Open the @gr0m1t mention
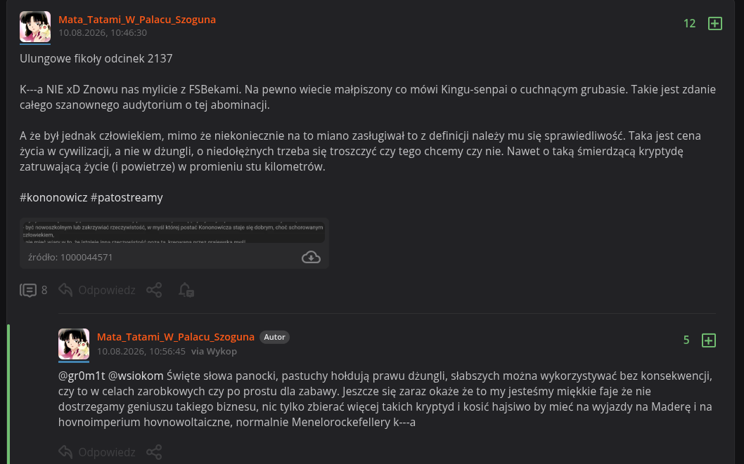Screen dimensions: 744x464 [82, 376]
